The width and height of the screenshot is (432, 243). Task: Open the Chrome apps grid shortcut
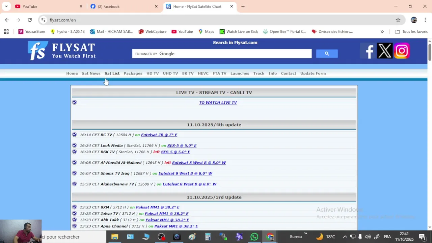6,32
